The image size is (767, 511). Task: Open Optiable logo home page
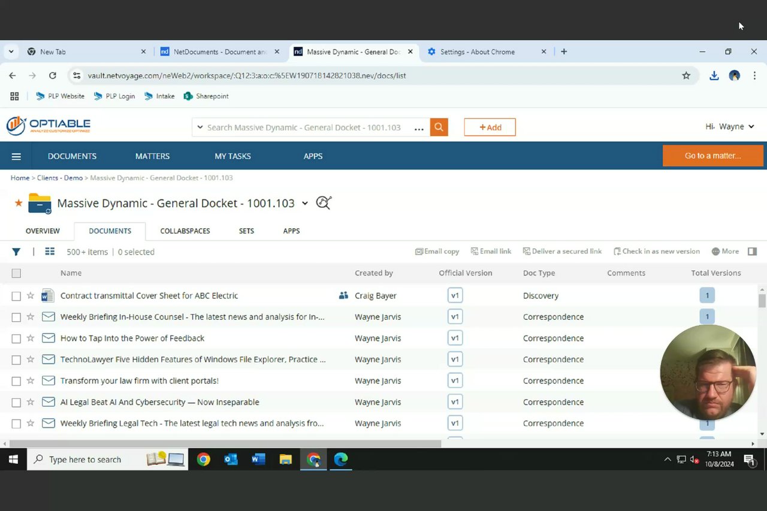(x=49, y=126)
